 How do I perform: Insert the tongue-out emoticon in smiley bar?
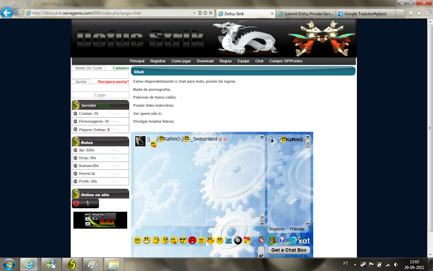pyautogui.click(x=174, y=241)
